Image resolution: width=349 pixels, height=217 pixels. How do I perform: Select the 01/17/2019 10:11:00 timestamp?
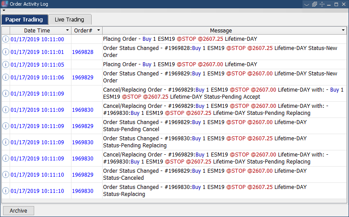tap(37, 39)
